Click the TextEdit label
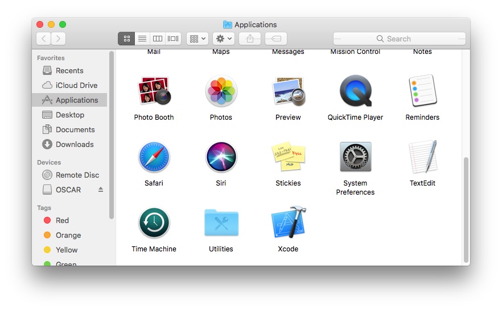 [422, 183]
